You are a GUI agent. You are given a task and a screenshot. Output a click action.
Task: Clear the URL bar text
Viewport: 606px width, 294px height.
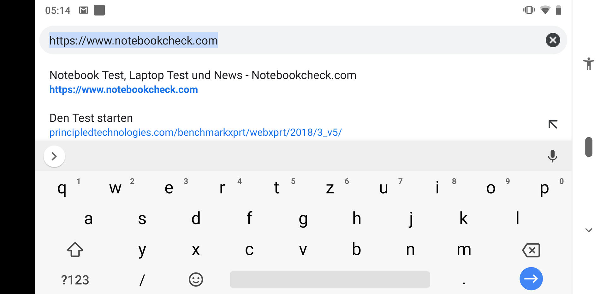point(553,40)
